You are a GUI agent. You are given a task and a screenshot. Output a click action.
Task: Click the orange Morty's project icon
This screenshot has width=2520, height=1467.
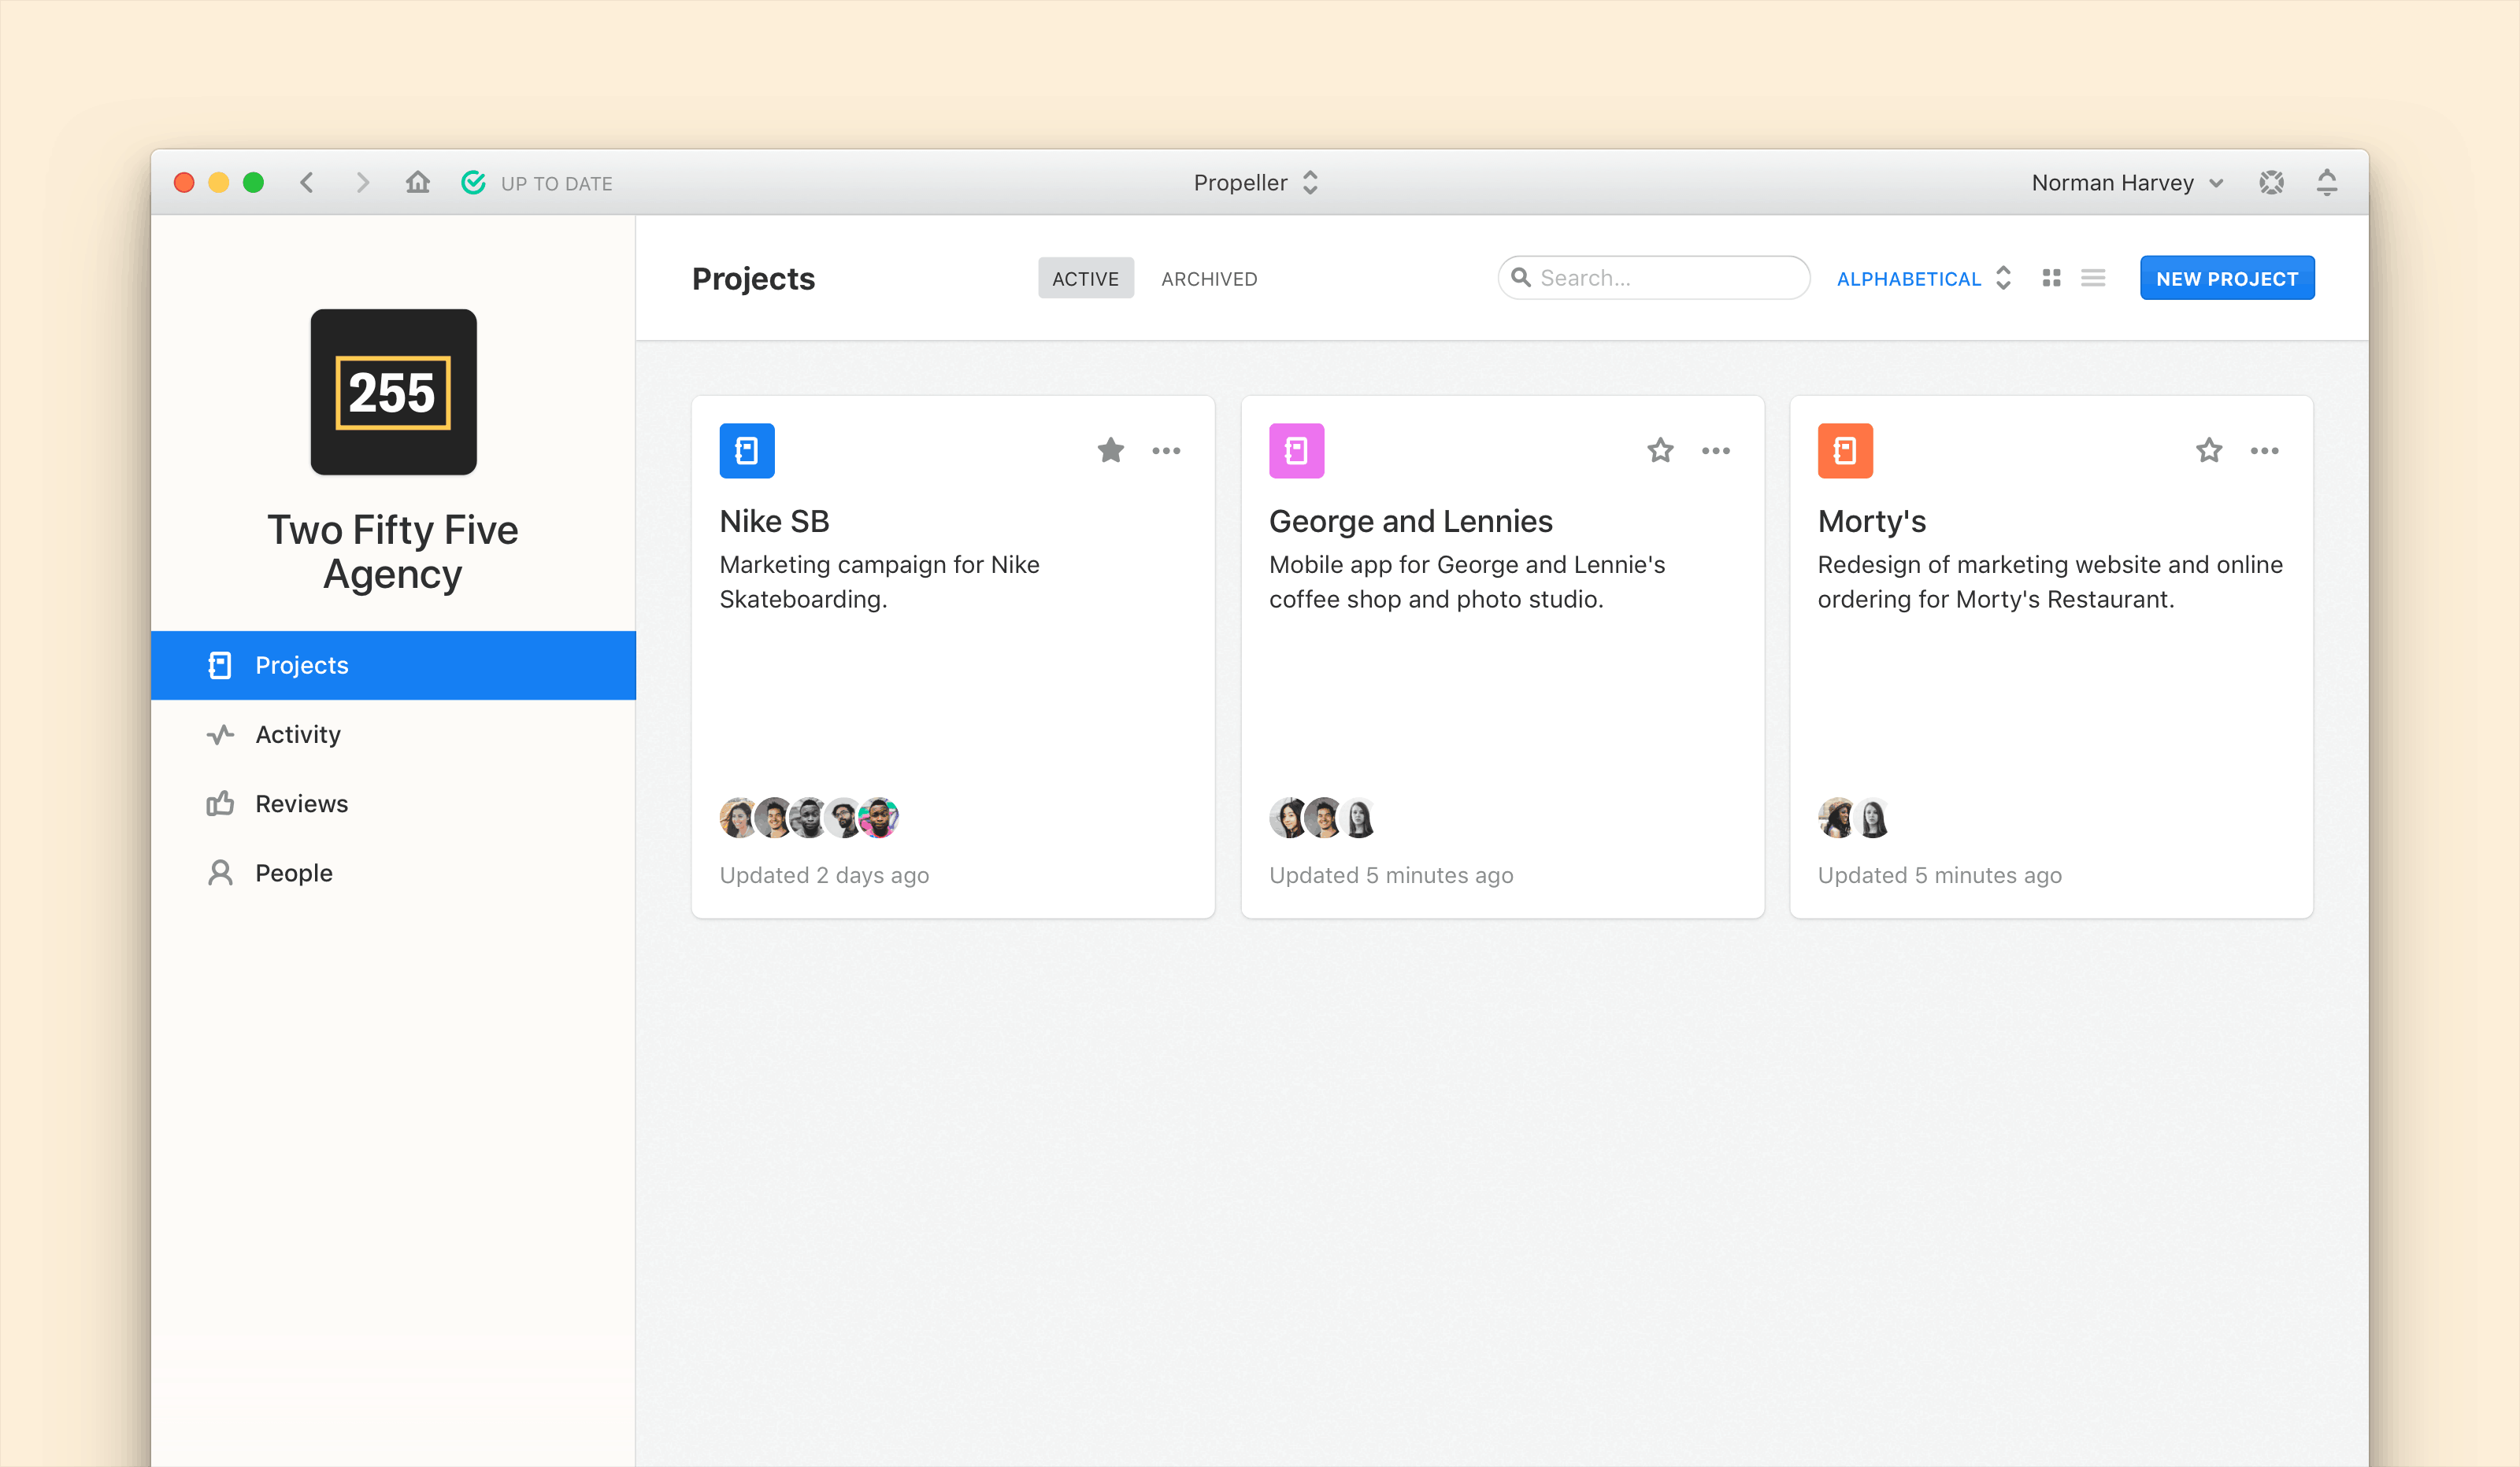1845,451
